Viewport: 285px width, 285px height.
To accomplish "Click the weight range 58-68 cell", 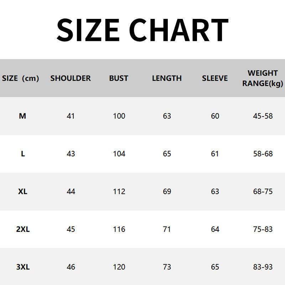I will pos(263,154).
